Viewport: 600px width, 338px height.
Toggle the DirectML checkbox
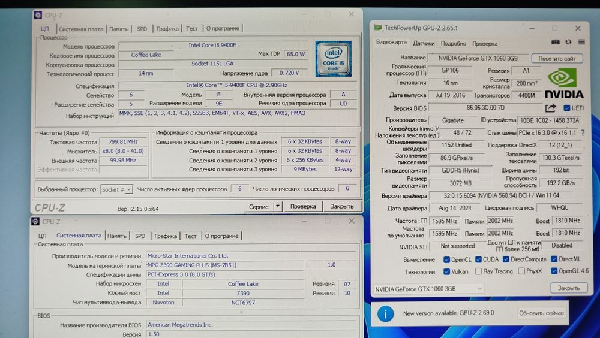pyautogui.click(x=554, y=259)
